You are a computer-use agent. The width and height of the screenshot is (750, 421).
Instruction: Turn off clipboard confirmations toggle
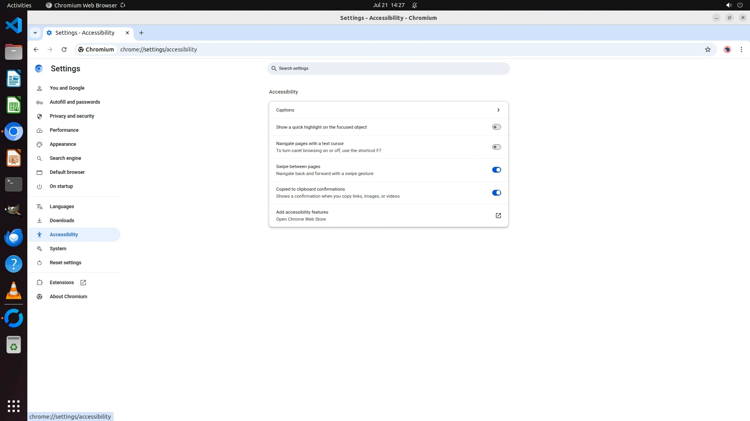496,193
